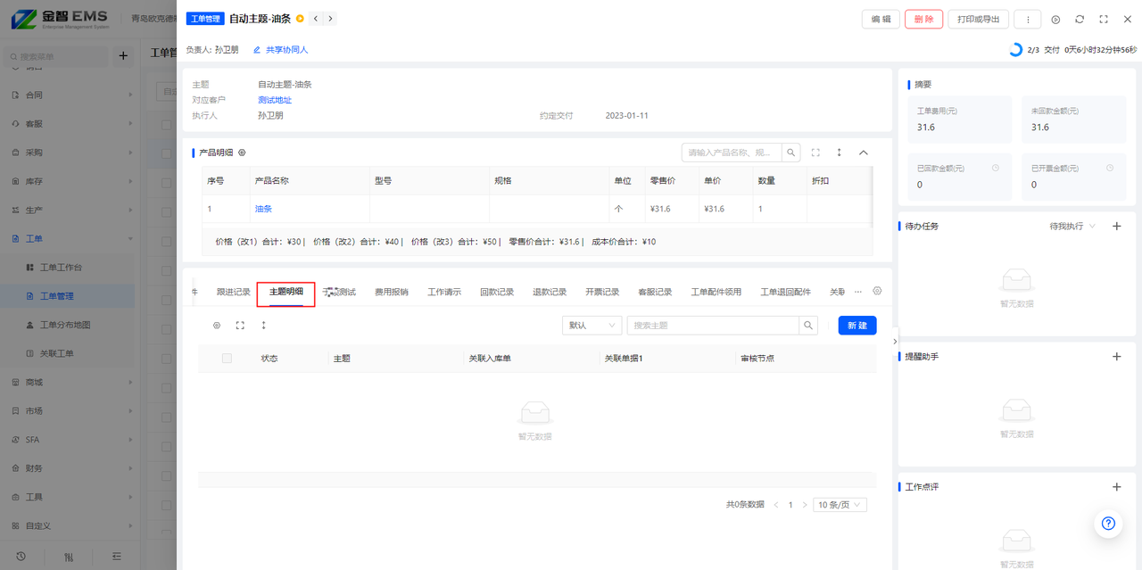Switch to the 费用报销 tab
1142x570 pixels.
(392, 292)
